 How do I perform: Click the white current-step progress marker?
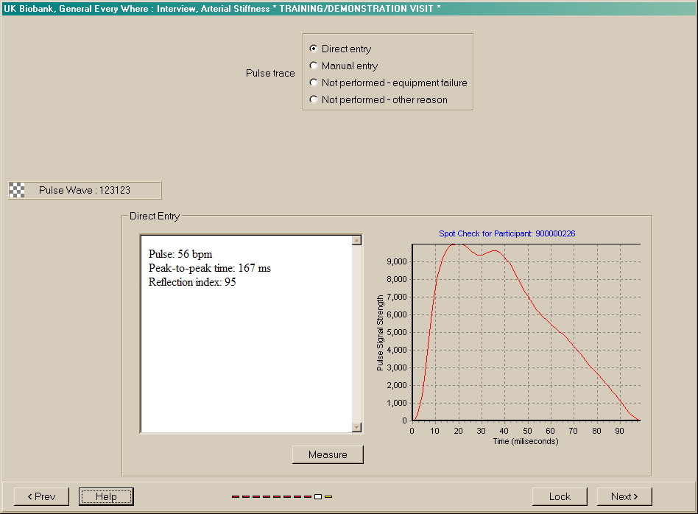click(x=318, y=497)
